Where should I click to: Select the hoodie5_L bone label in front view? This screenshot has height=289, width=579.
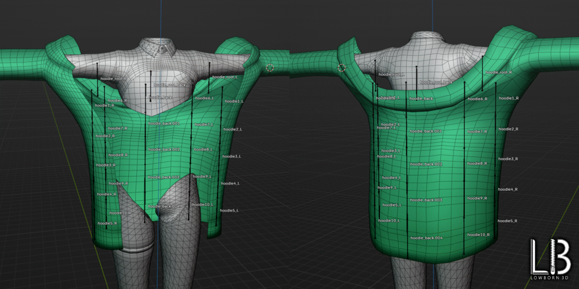[x=228, y=211]
